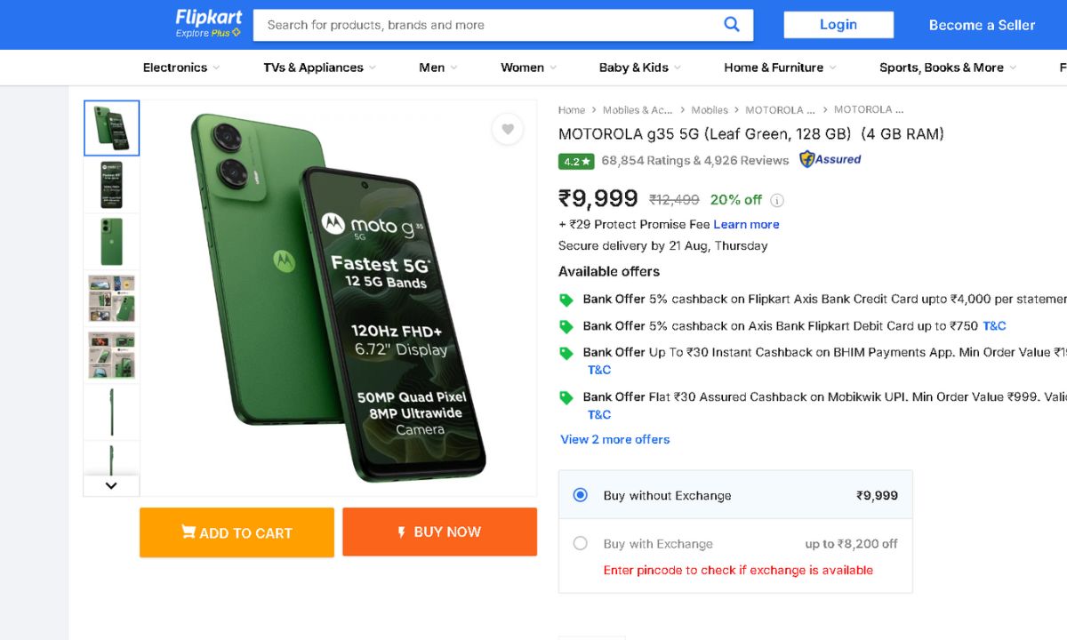The height and width of the screenshot is (640, 1067).
Task: Select the third product thumbnail image
Action: [112, 242]
